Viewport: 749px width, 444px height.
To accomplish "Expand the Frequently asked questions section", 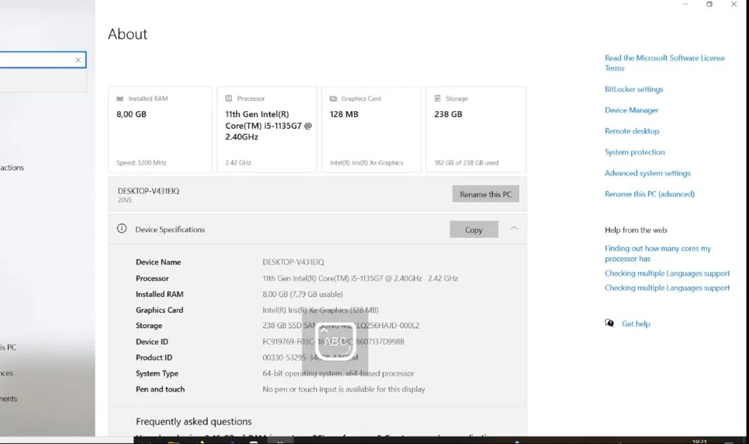I will 194,422.
